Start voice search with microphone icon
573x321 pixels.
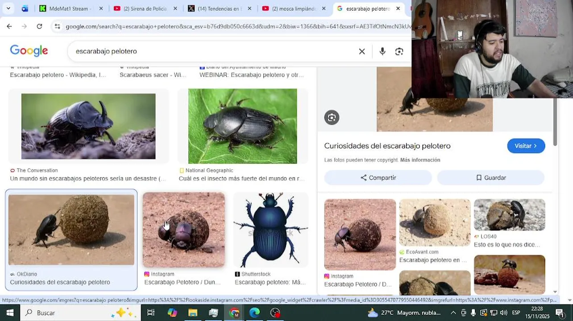[x=382, y=51]
